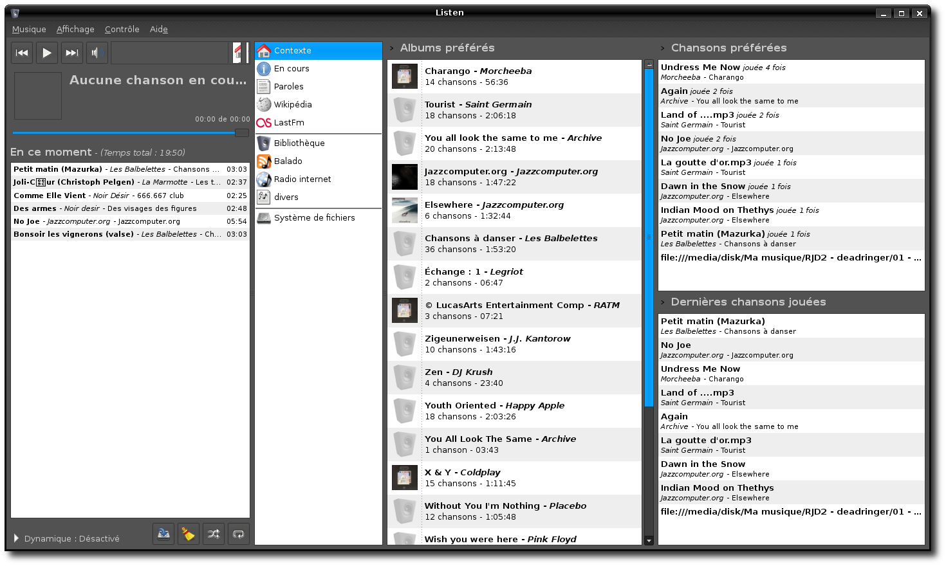Click the scroll down arrow of albums list

click(x=649, y=541)
